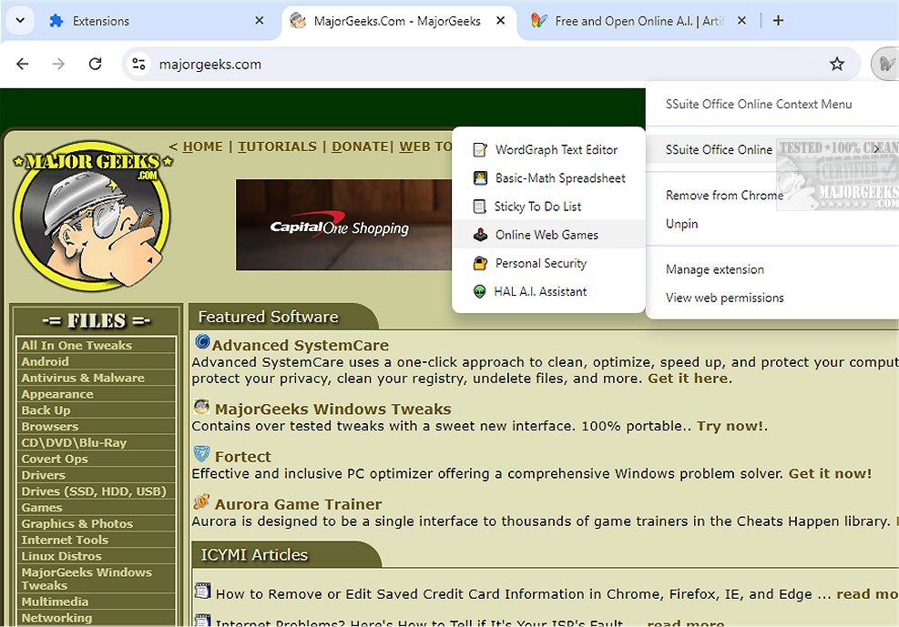Click Get it now! for Fortect
Image resolution: width=899 pixels, height=627 pixels.
(830, 473)
